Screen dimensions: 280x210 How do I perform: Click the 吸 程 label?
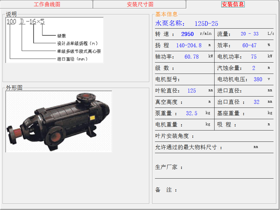(227, 125)
